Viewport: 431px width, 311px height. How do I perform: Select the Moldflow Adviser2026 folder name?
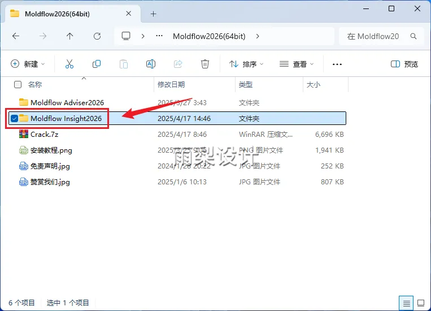[67, 103]
